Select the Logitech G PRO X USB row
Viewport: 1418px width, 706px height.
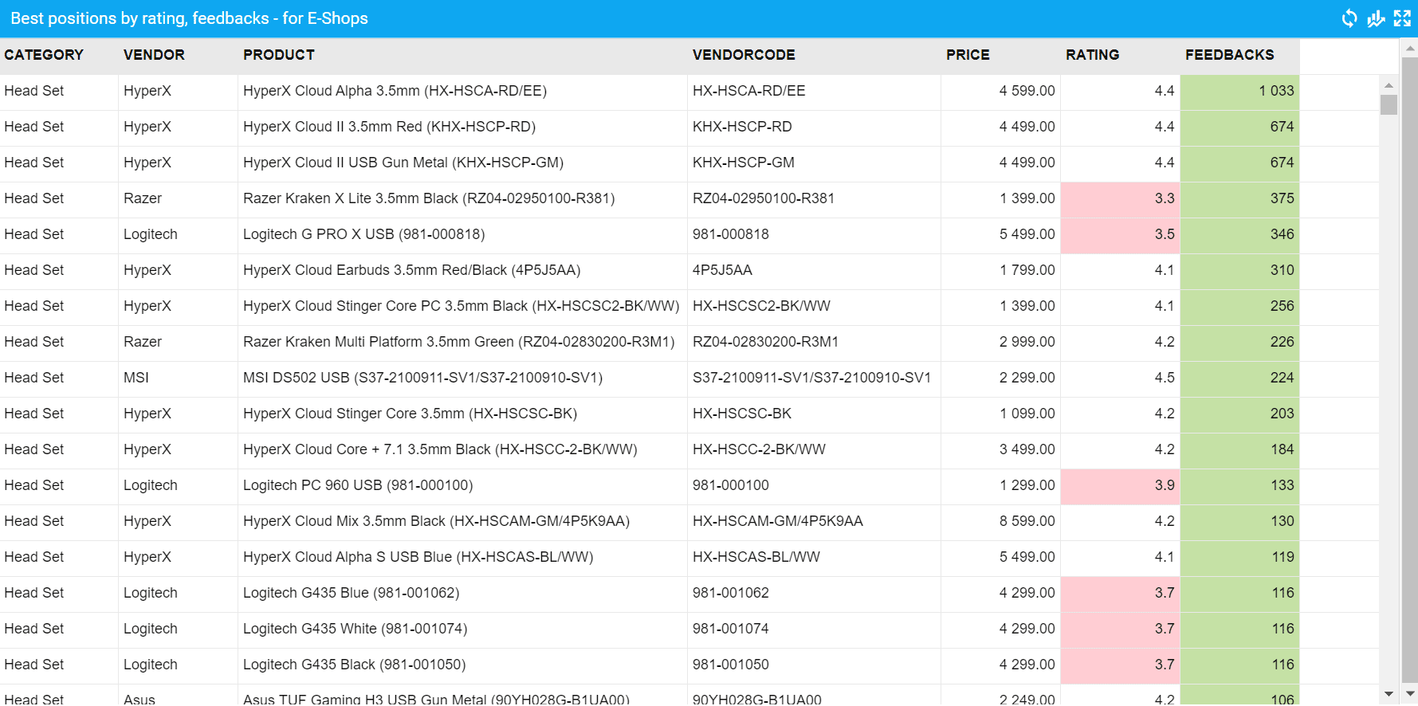coord(363,234)
